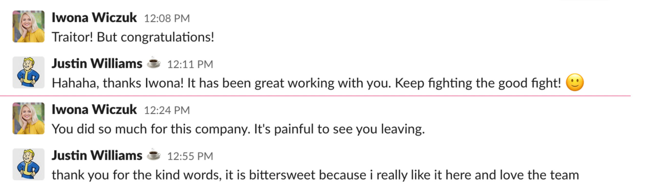Click the coffee status emoji at 12:11 PM
655x194 pixels.
(x=154, y=63)
